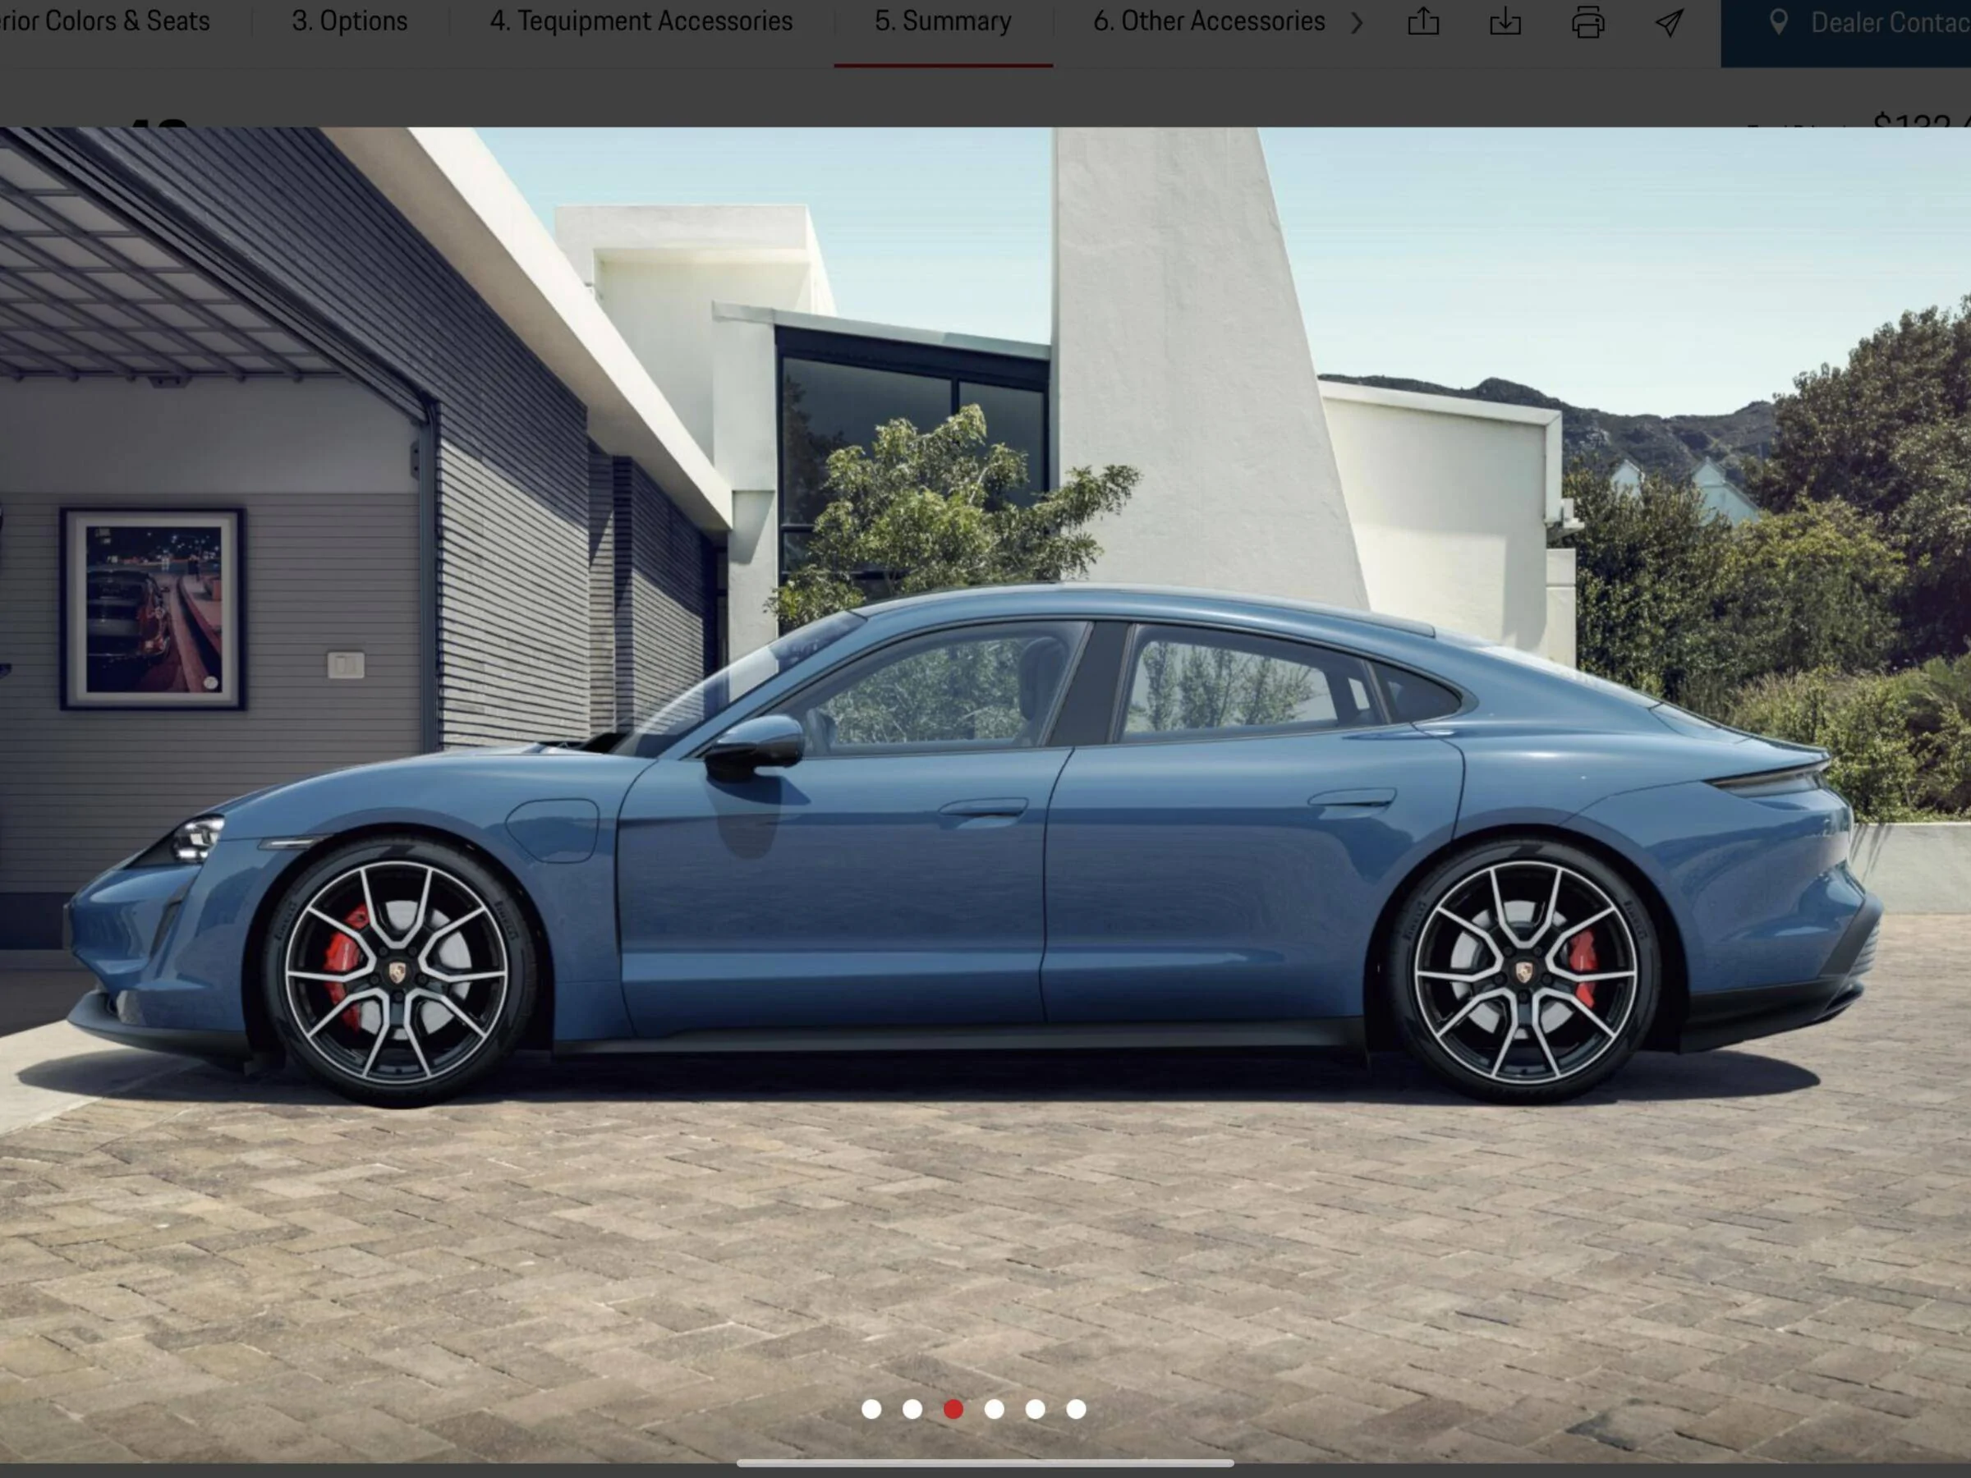Show the fifth gallery image dot
1971x1478 pixels.
(1036, 1408)
